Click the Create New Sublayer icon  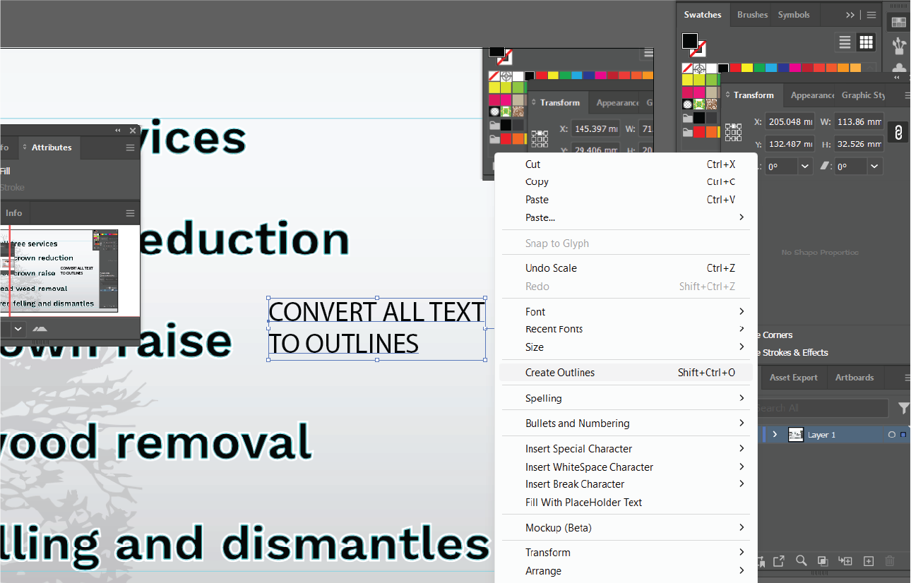click(x=845, y=560)
